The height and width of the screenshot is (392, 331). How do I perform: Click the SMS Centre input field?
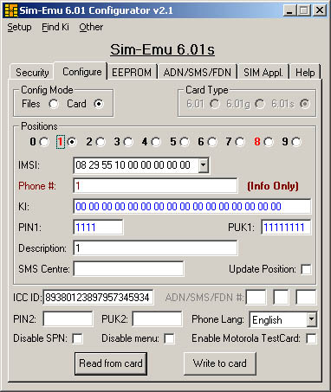click(x=128, y=269)
